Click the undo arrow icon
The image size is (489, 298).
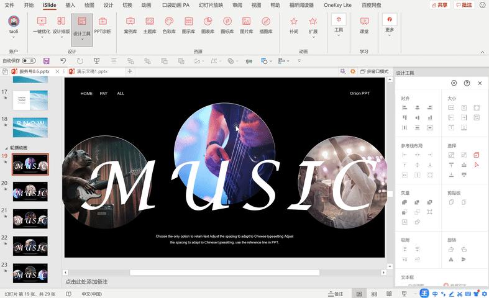tap(63, 61)
